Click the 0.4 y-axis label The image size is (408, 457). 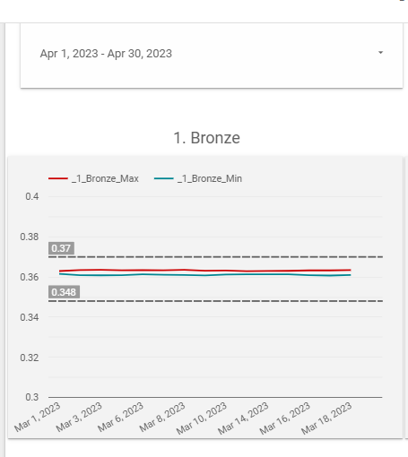click(x=32, y=196)
